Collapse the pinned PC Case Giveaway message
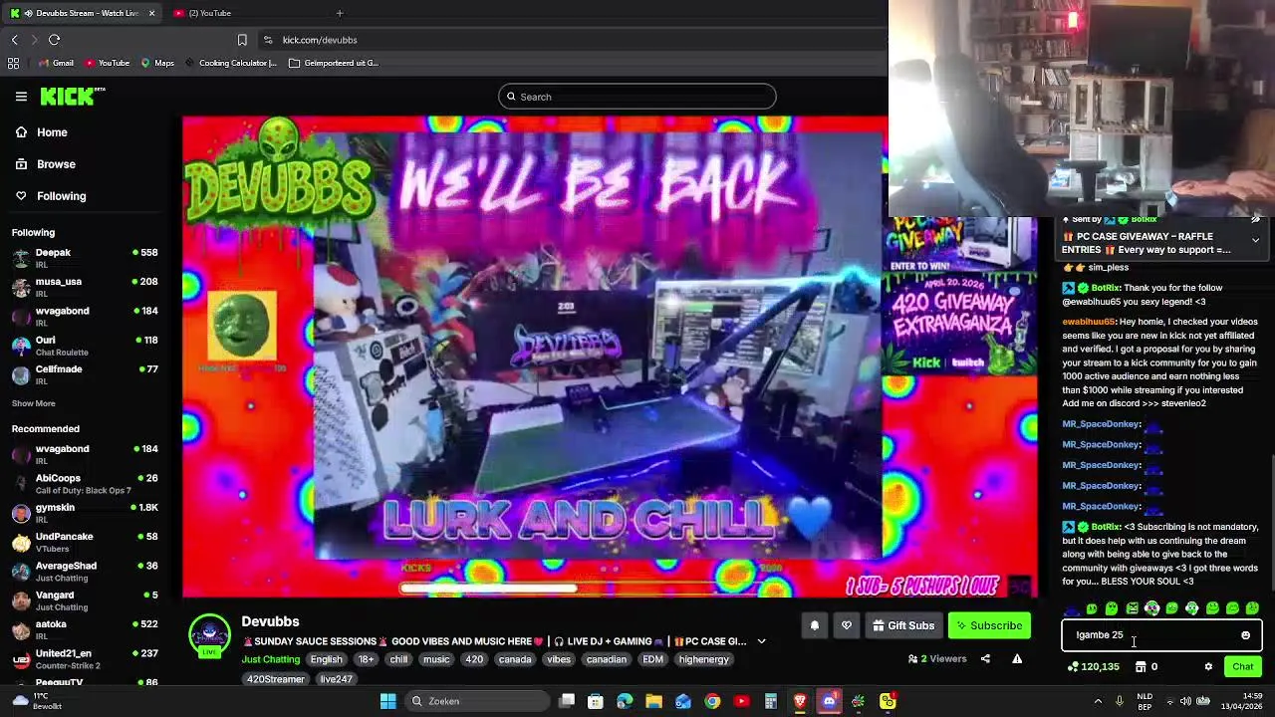 click(1255, 240)
